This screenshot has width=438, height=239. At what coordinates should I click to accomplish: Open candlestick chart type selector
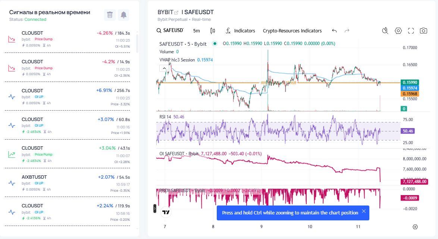coord(213,31)
